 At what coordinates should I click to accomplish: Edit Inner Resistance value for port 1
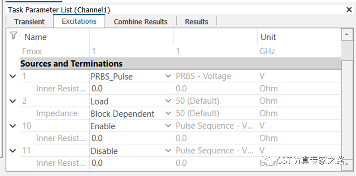click(132, 89)
